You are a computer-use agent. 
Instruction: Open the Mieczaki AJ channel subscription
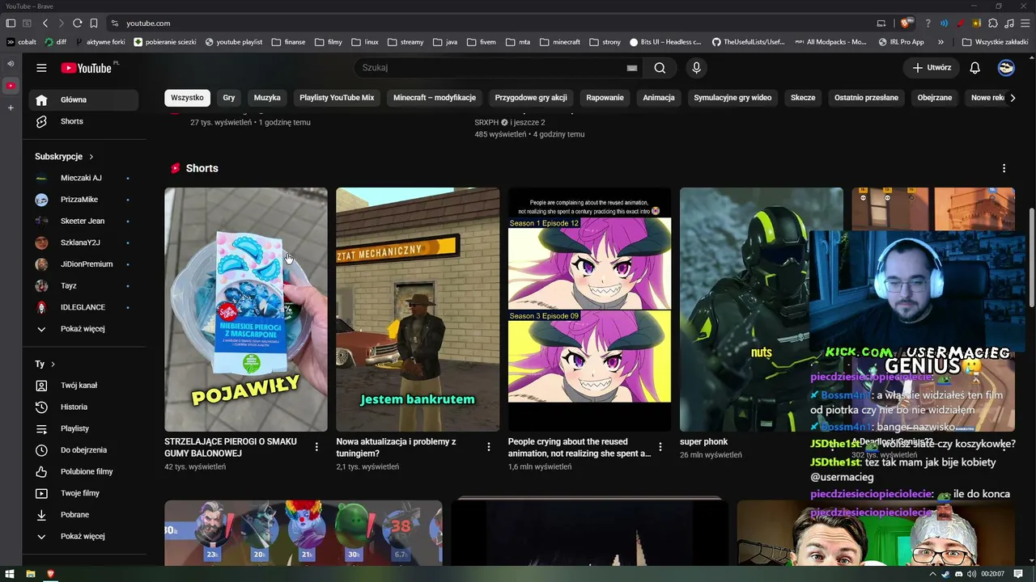(x=83, y=178)
